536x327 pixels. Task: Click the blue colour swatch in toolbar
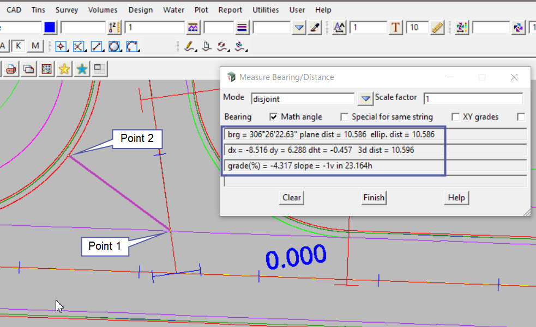[x=50, y=27]
